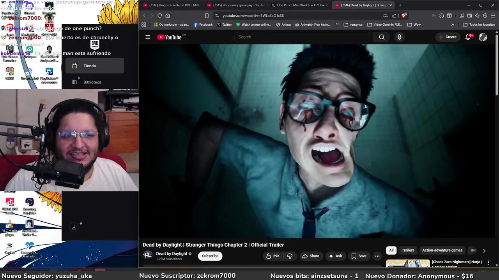Bookmark this page via address bar icon
This screenshot has width=499, height=280.
207,16
